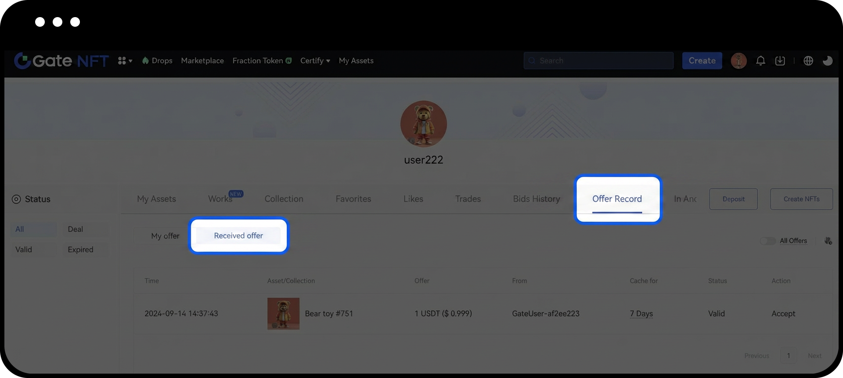
Task: Click the Bear toy #751 thumbnail
Action: [x=283, y=314]
